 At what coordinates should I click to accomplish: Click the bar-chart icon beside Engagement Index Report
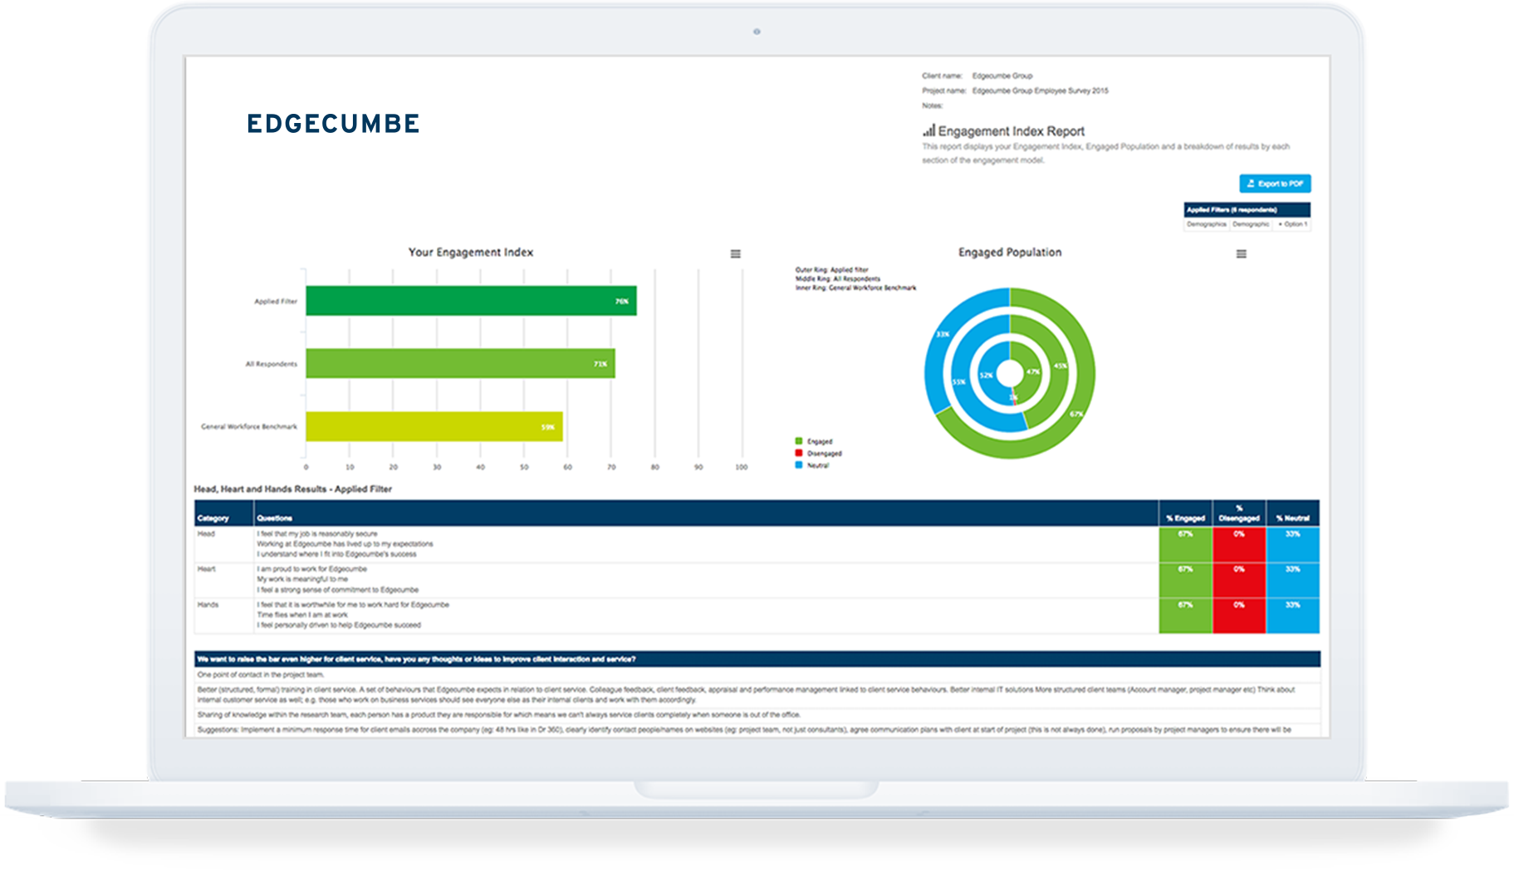(x=928, y=130)
